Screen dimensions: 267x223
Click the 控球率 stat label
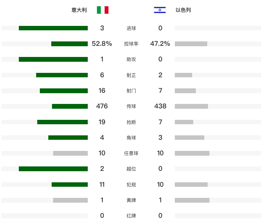[131, 44]
